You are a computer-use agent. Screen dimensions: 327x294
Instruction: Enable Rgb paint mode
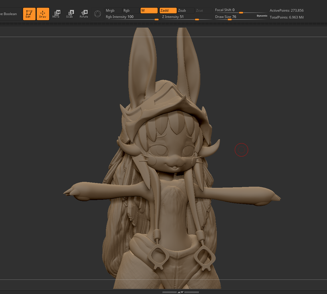[x=131, y=11]
